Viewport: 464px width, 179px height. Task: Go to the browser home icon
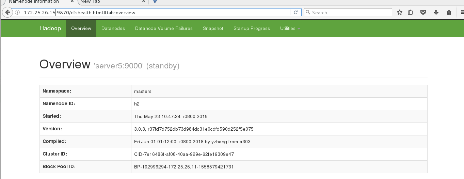449,13
